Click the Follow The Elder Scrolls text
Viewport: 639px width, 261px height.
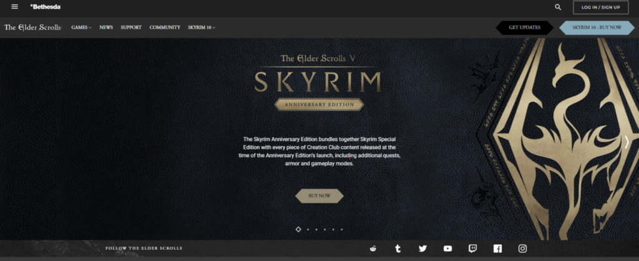click(144, 249)
